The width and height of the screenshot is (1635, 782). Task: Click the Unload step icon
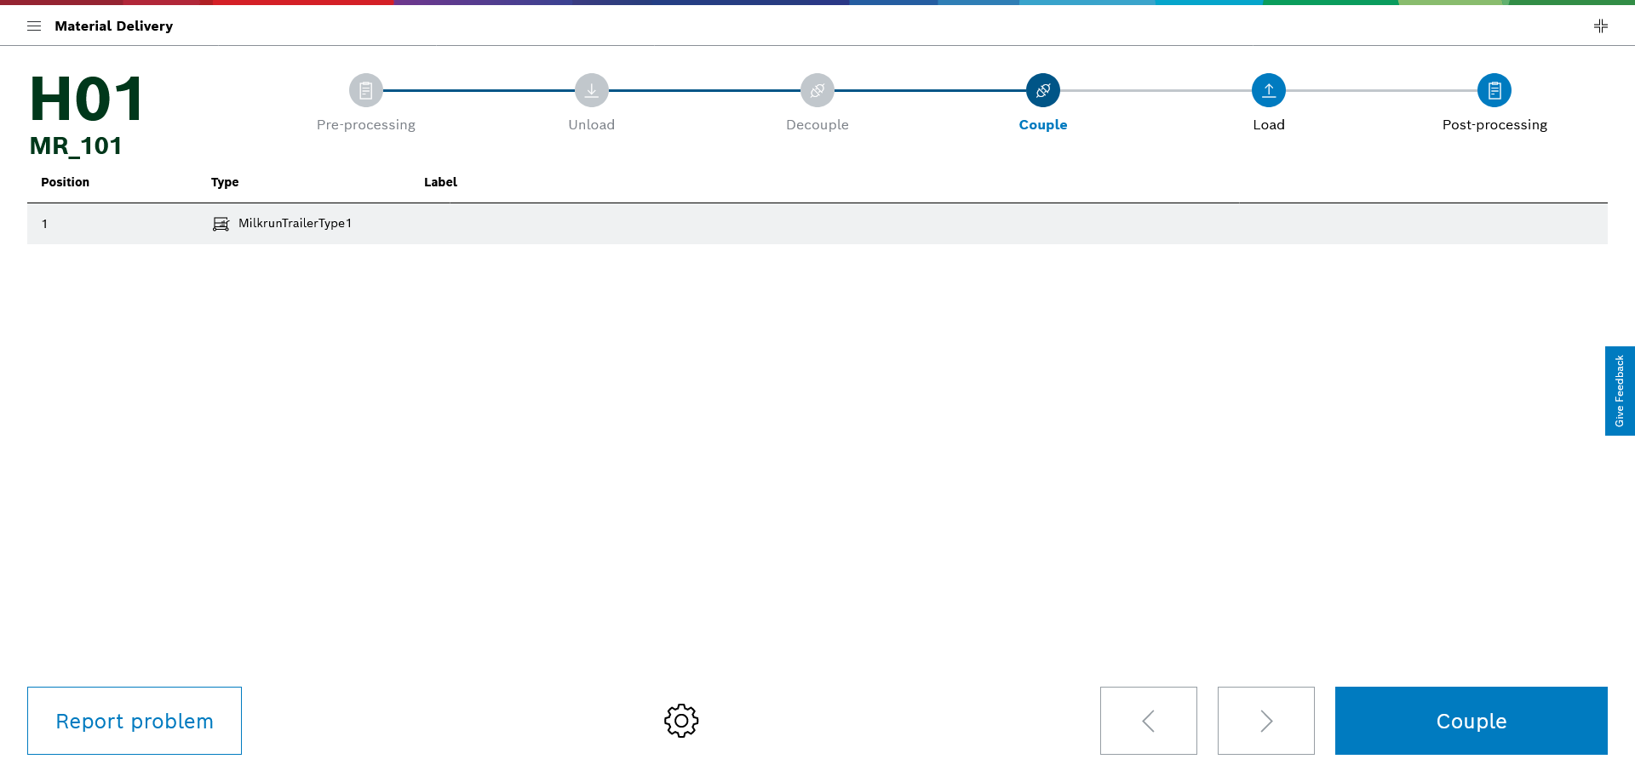(592, 90)
